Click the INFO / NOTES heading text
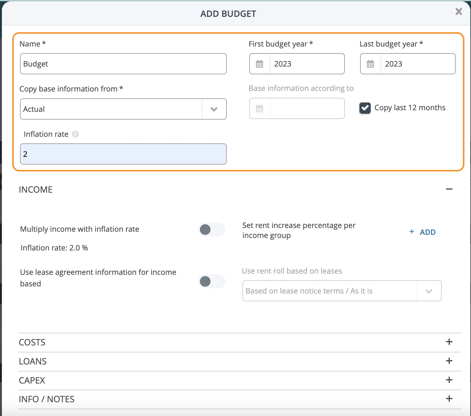The image size is (471, 416). 47,399
